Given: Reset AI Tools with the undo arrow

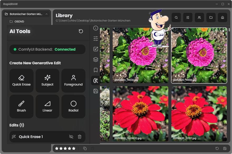Looking at the screenshot, I should 81,31.
